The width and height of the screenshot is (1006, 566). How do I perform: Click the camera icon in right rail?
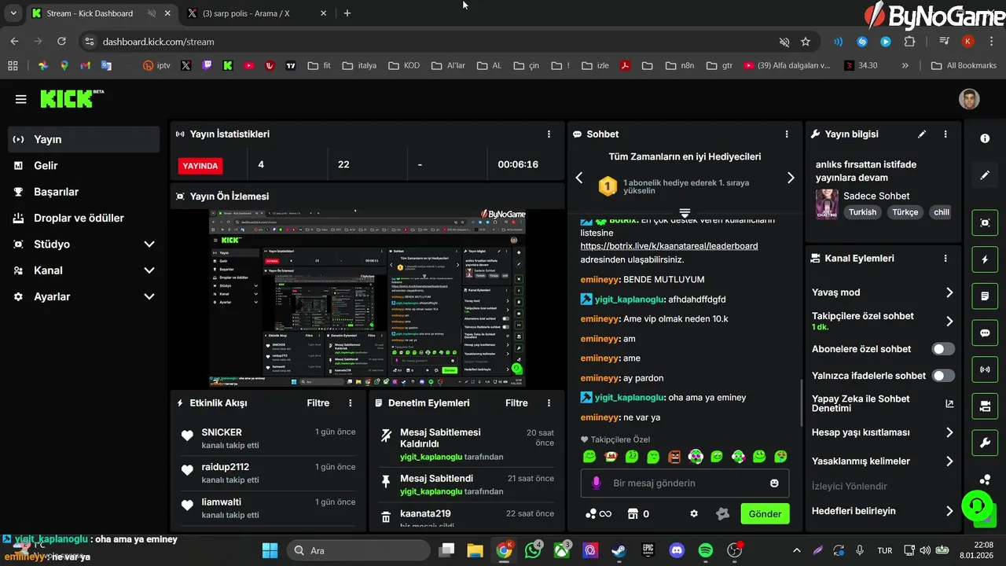pyautogui.click(x=985, y=406)
